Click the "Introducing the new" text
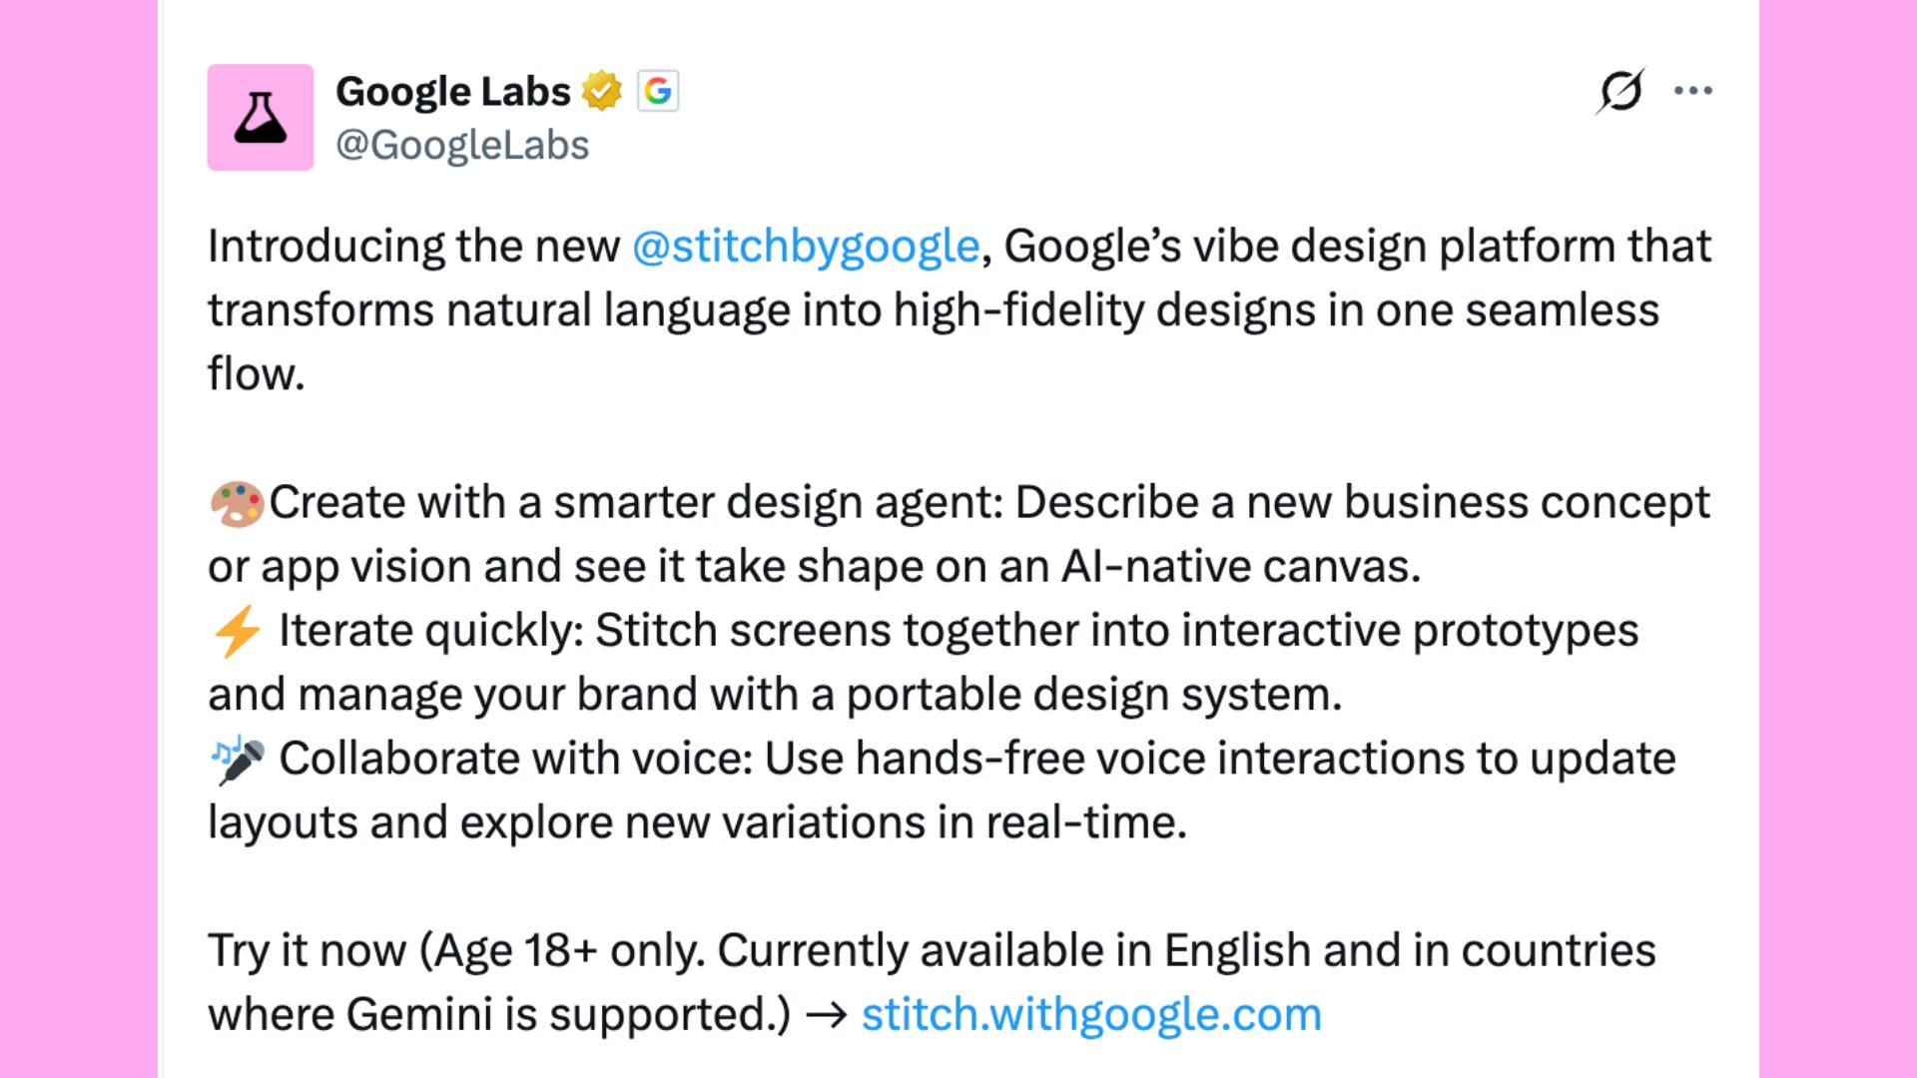 click(x=413, y=247)
